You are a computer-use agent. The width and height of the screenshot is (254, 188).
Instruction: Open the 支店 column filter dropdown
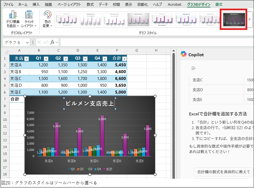point(26,59)
